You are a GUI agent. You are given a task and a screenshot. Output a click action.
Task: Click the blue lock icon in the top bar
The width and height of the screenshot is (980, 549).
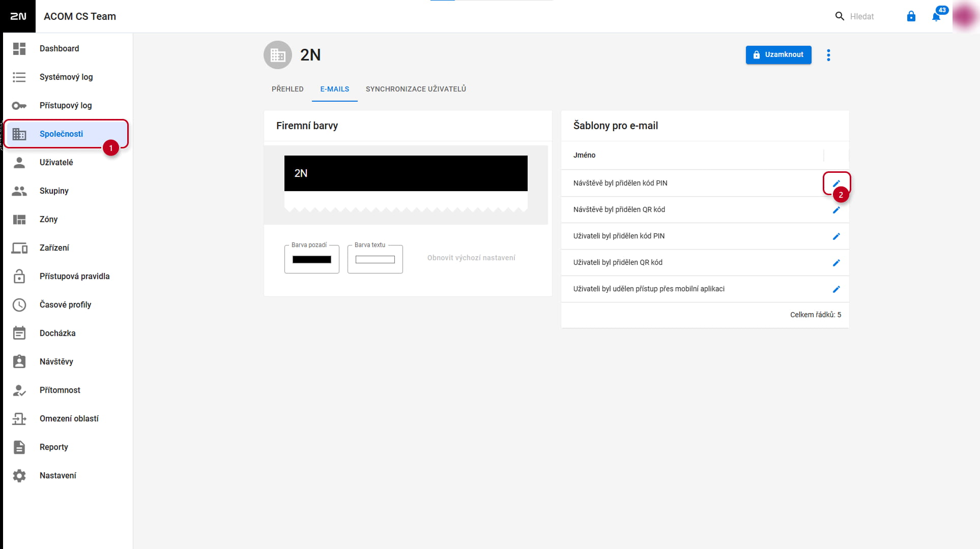911,16
